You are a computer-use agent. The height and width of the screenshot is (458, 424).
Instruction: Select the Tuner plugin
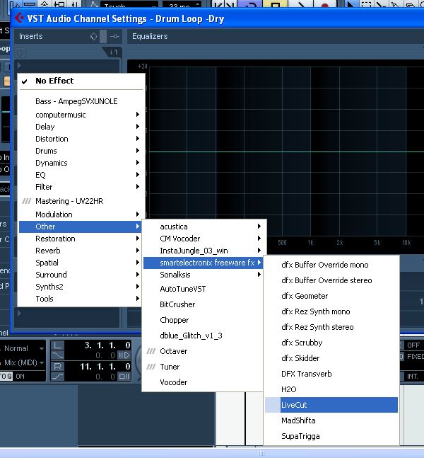[204, 367]
